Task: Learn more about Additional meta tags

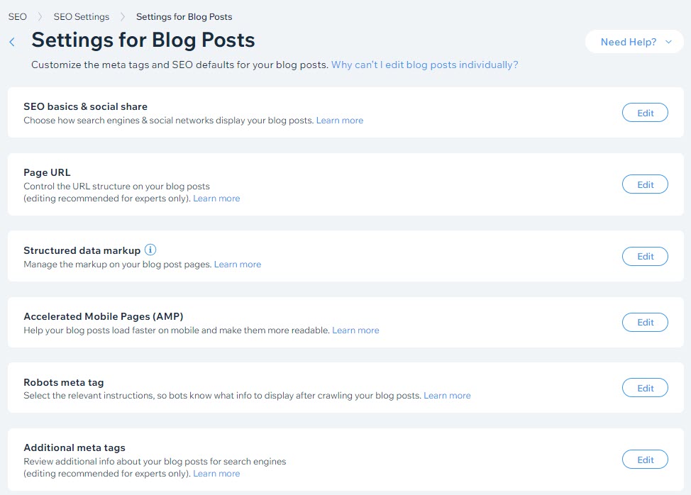Action: click(216, 474)
